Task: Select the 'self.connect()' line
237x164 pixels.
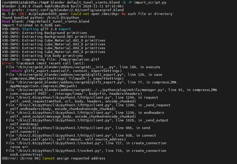Action: (x=24, y=132)
